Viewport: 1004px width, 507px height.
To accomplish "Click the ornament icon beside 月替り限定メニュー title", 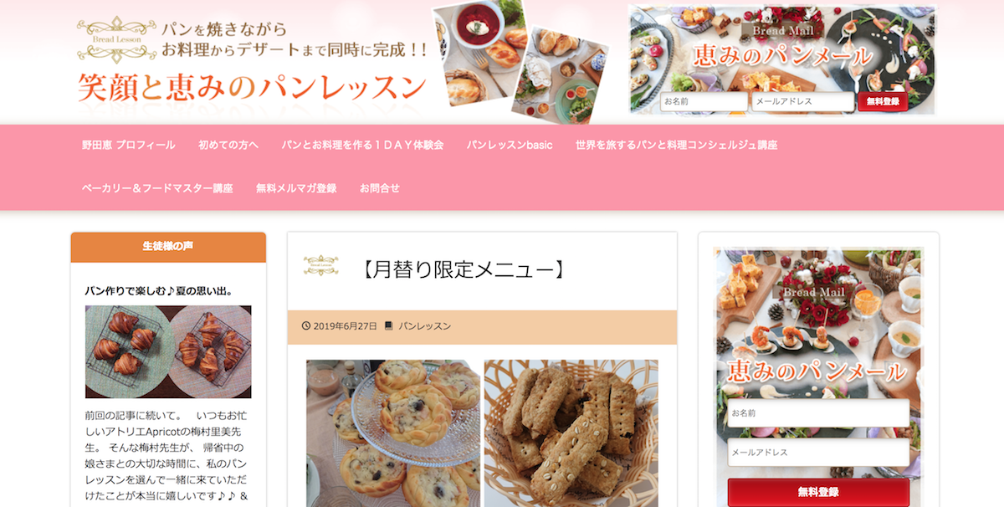I will coord(321,265).
